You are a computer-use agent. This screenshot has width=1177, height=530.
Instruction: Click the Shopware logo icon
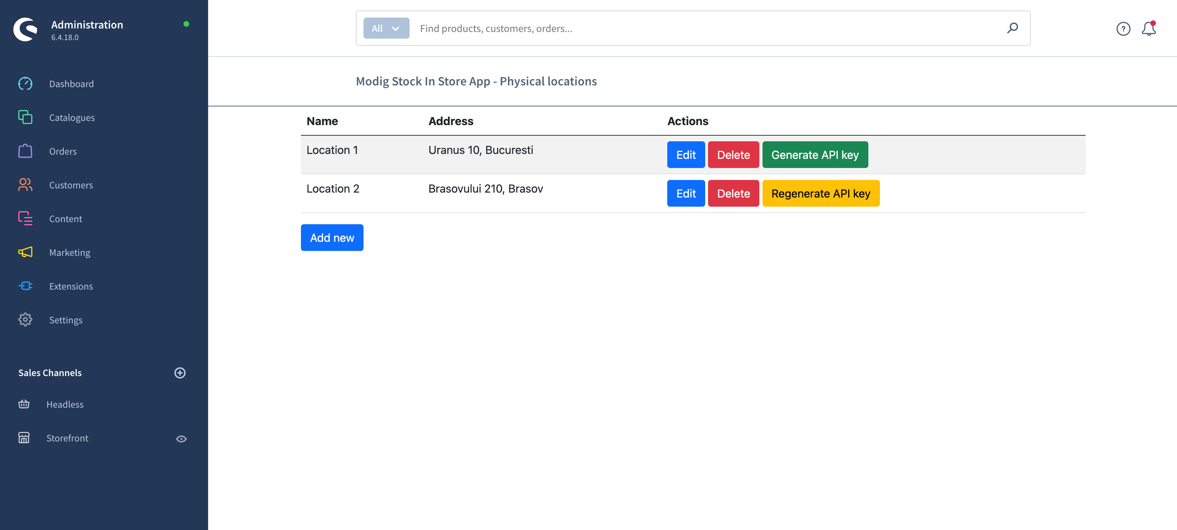26,29
